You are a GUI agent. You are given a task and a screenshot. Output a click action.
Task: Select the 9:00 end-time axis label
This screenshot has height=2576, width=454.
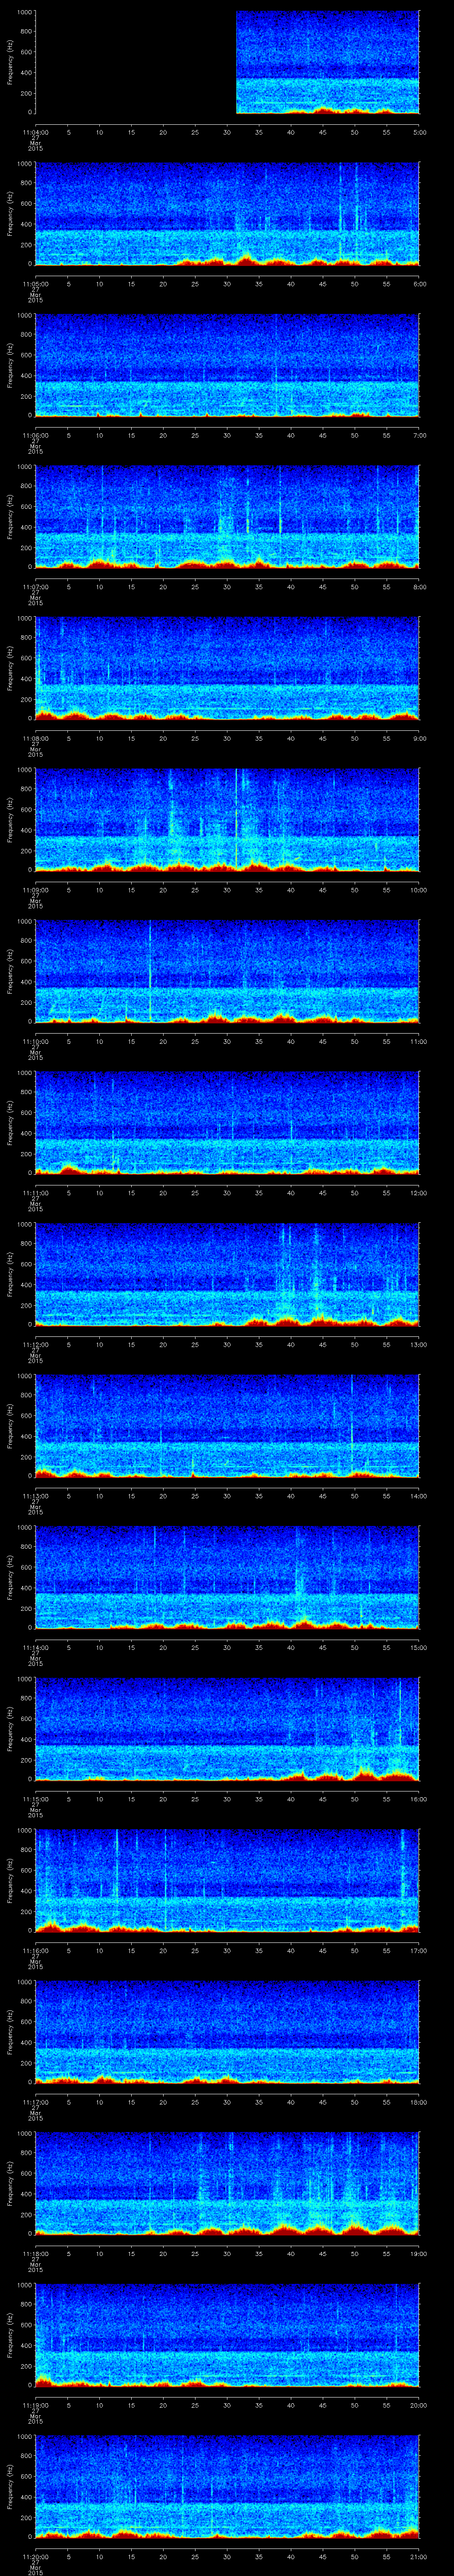coord(419,738)
